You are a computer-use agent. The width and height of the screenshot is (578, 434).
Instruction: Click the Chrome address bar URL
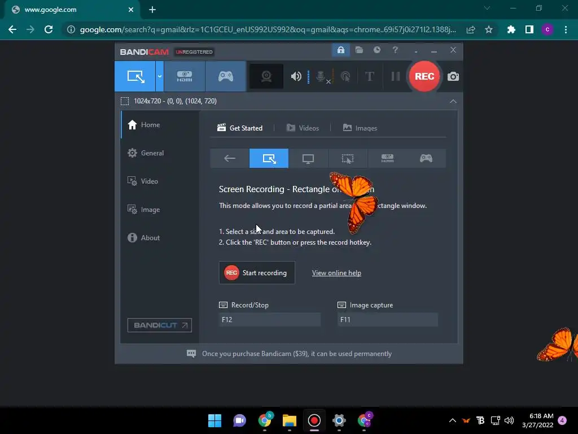(268, 29)
